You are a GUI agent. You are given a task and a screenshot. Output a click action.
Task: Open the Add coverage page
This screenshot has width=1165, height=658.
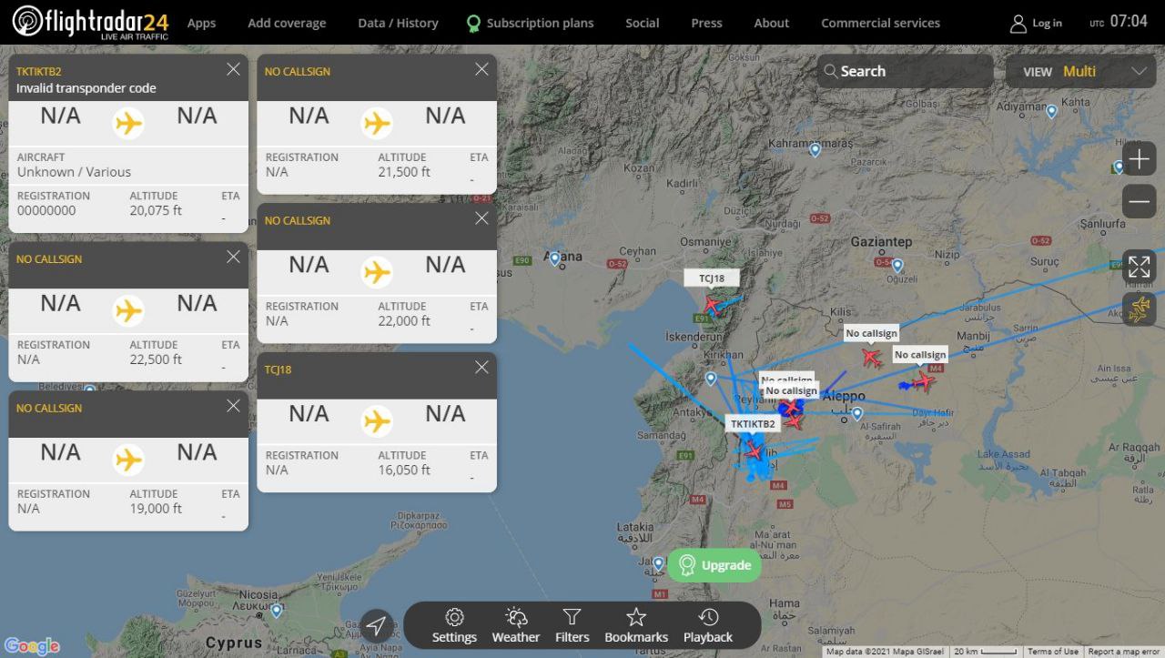pyautogui.click(x=287, y=23)
